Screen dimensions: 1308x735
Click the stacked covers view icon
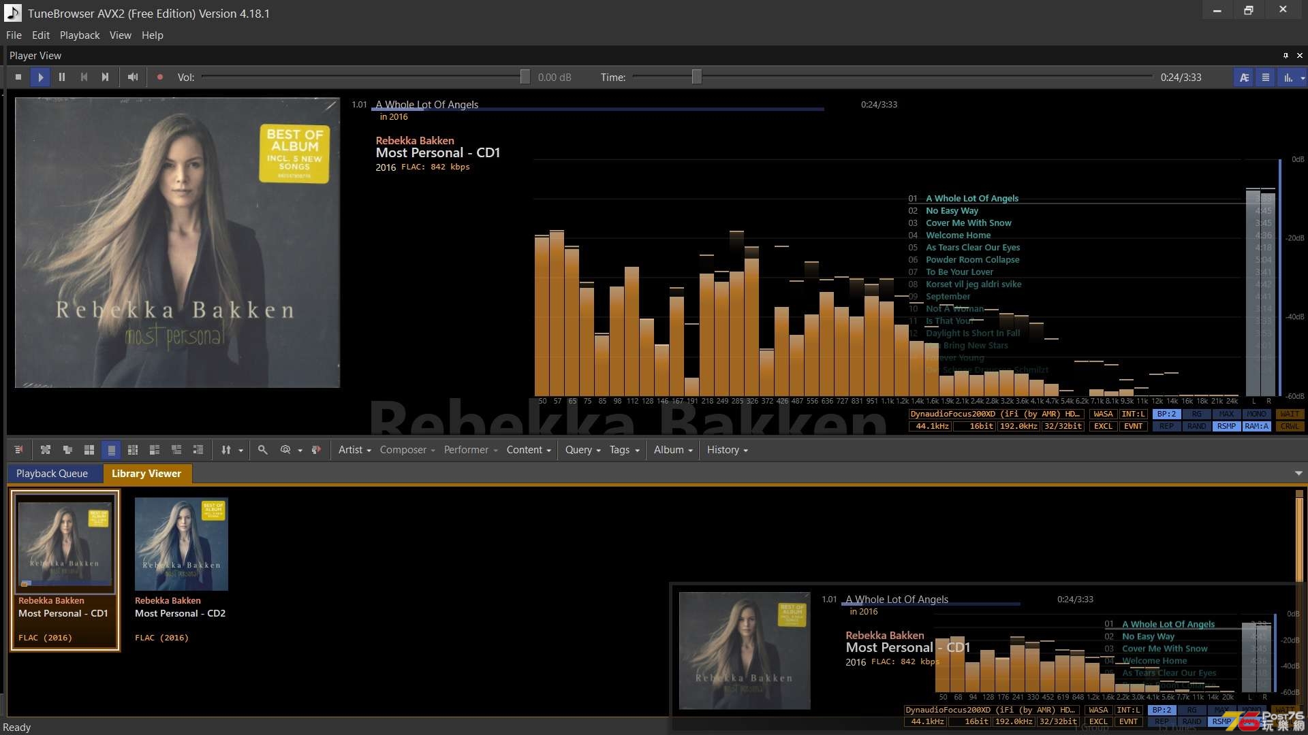67,450
